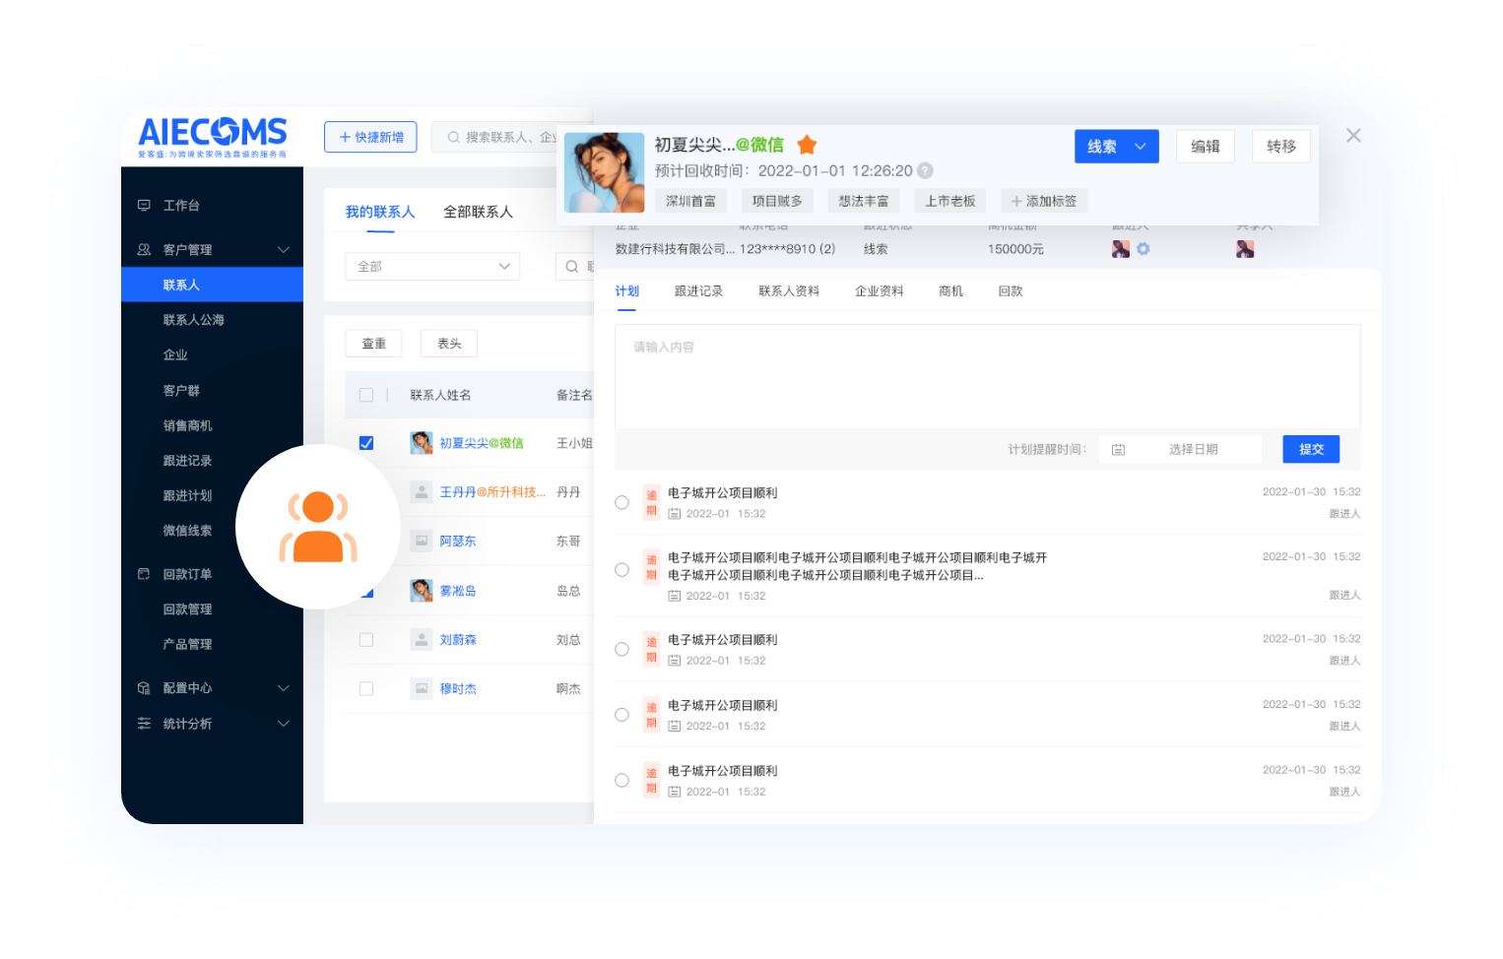
Task: Click the blue gear icon beside follower avatar
Action: click(1144, 249)
